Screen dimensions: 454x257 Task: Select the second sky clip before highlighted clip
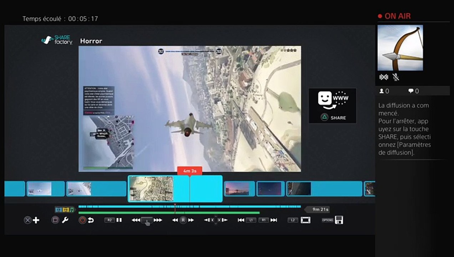(96, 189)
